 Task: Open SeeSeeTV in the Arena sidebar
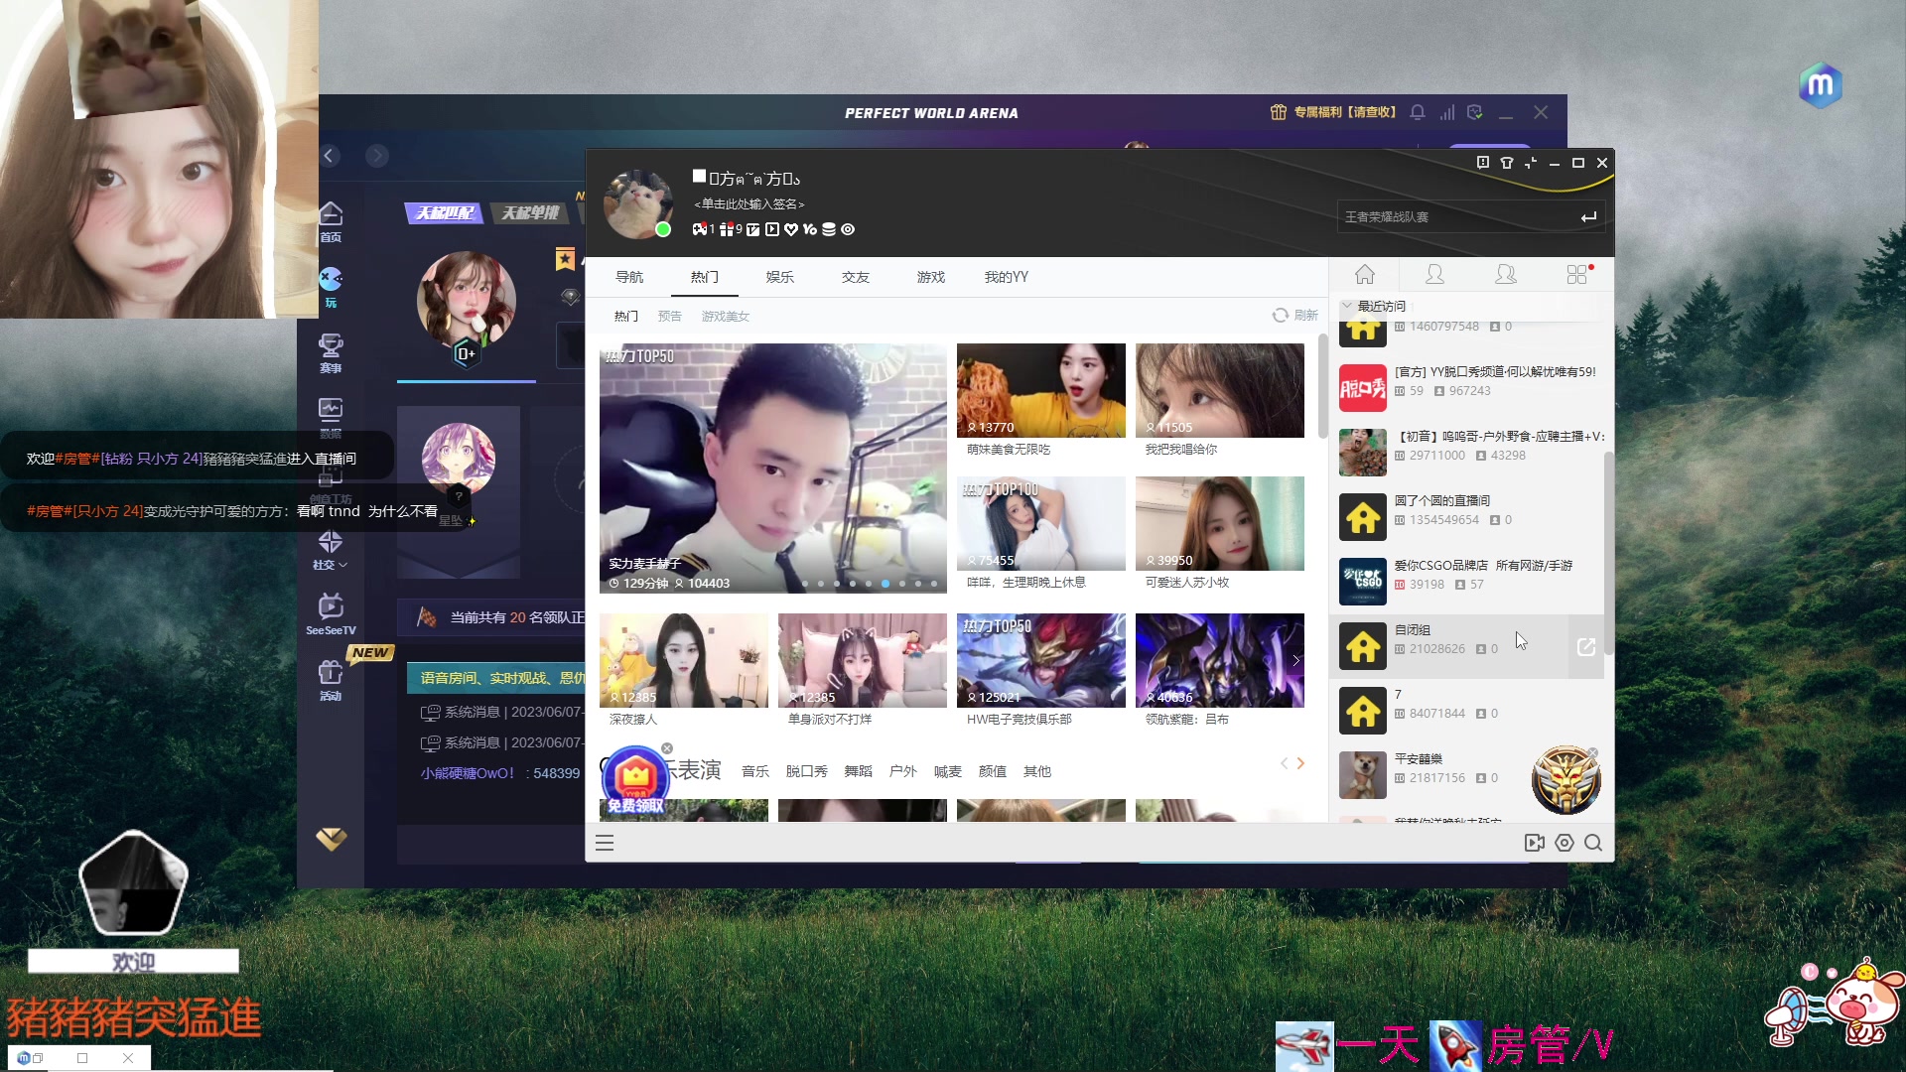331,614
